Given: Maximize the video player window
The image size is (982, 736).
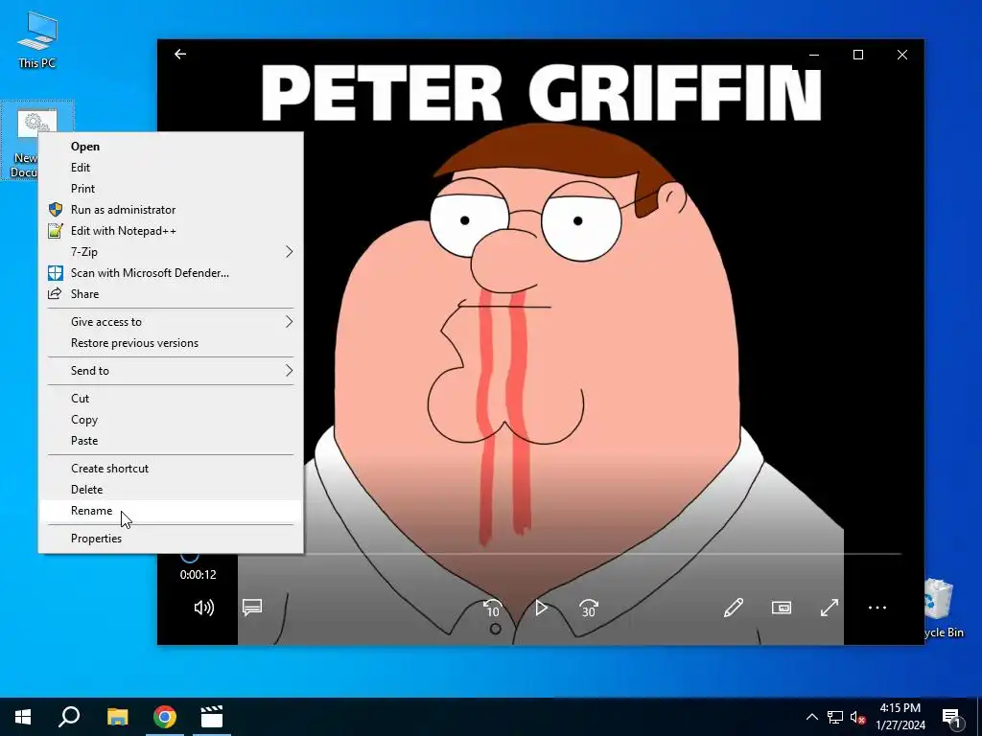Looking at the screenshot, I should point(858,55).
